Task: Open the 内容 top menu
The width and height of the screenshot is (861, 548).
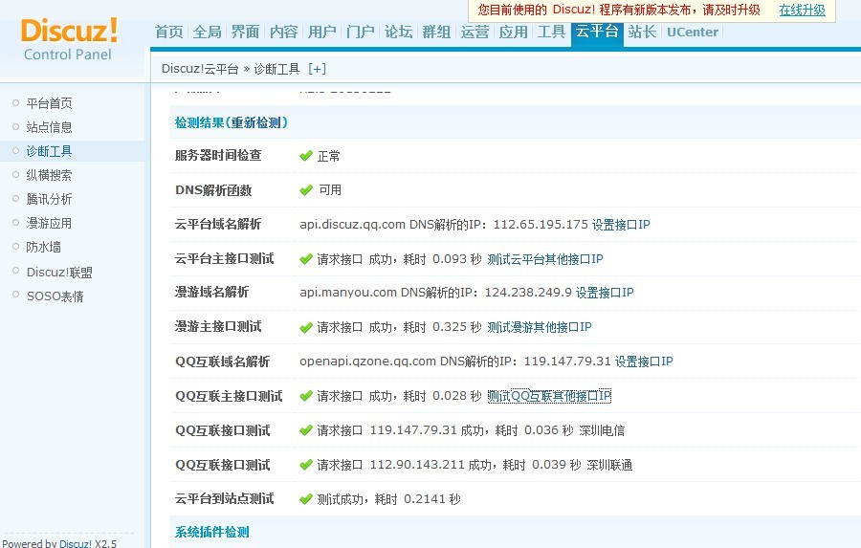Action: coord(283,32)
